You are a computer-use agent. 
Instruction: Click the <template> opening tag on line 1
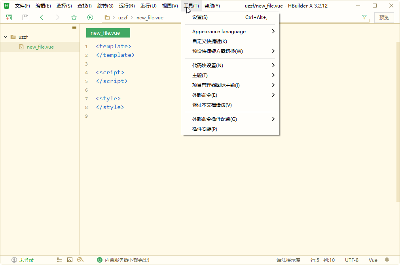[114, 46]
